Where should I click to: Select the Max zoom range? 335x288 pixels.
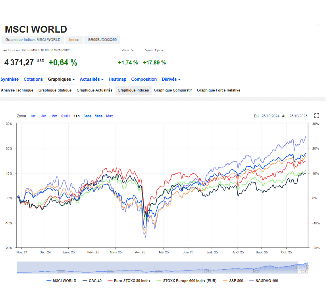110,116
